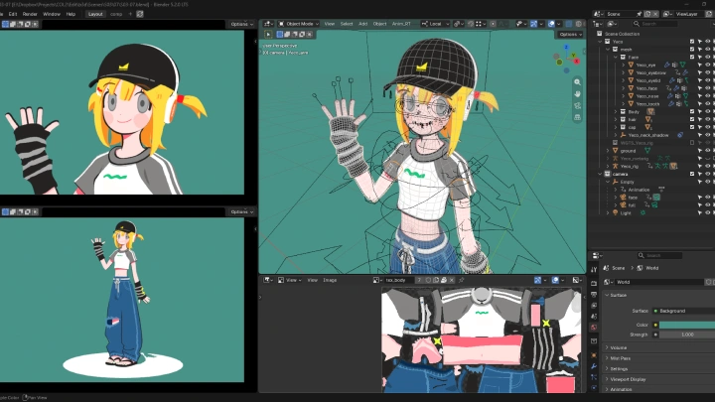Open the Render menu
Image resolution: width=715 pixels, height=402 pixels.
tap(30, 14)
